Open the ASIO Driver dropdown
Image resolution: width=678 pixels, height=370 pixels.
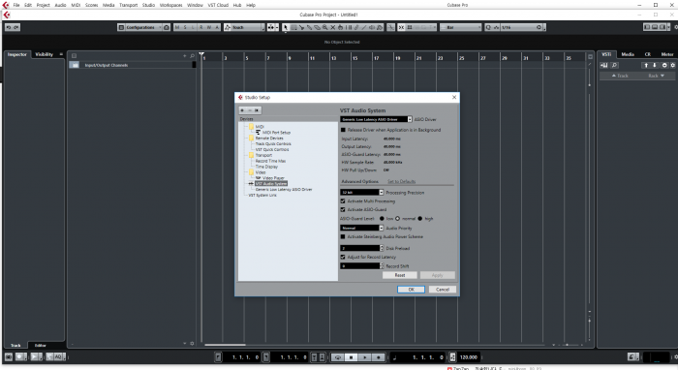(376, 119)
